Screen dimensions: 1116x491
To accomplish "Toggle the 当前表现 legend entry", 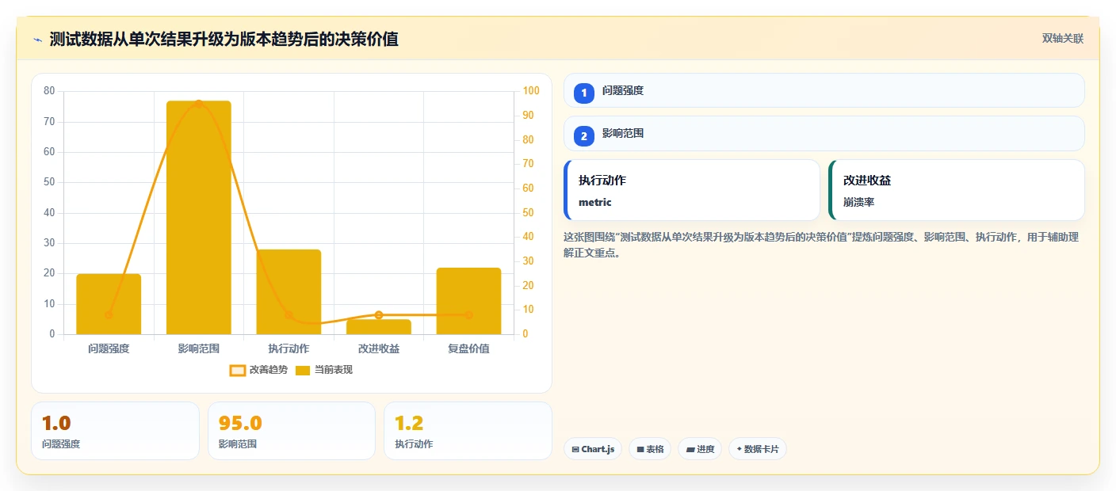I will [x=323, y=370].
